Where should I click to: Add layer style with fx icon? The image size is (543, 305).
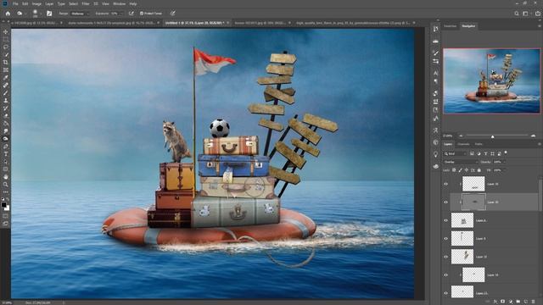point(495,302)
